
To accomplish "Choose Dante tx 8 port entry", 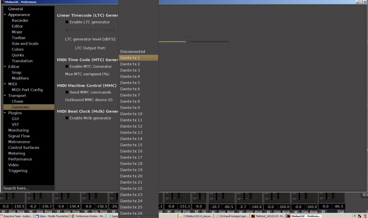I will [x=138, y=101].
